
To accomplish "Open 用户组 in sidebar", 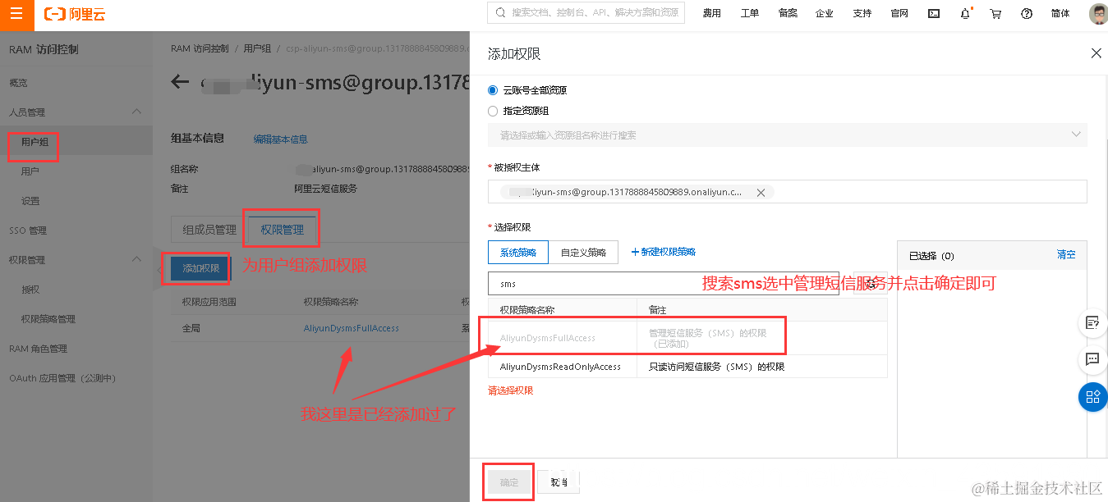I will tap(34, 142).
